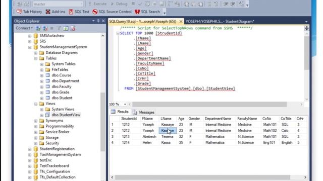Expand the SRS database node
Viewport: 323px width, 181px height.
(x=30, y=41)
